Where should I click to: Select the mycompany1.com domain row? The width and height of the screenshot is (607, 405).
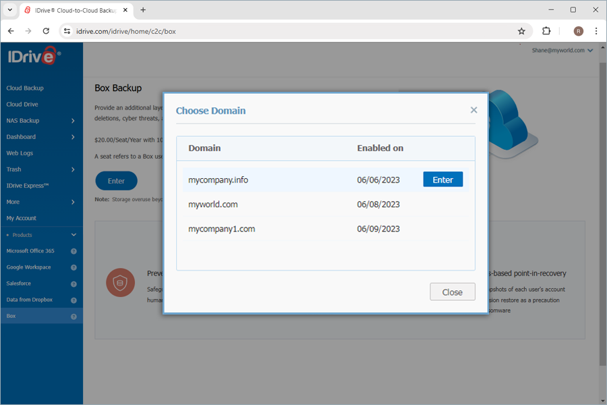(x=326, y=229)
